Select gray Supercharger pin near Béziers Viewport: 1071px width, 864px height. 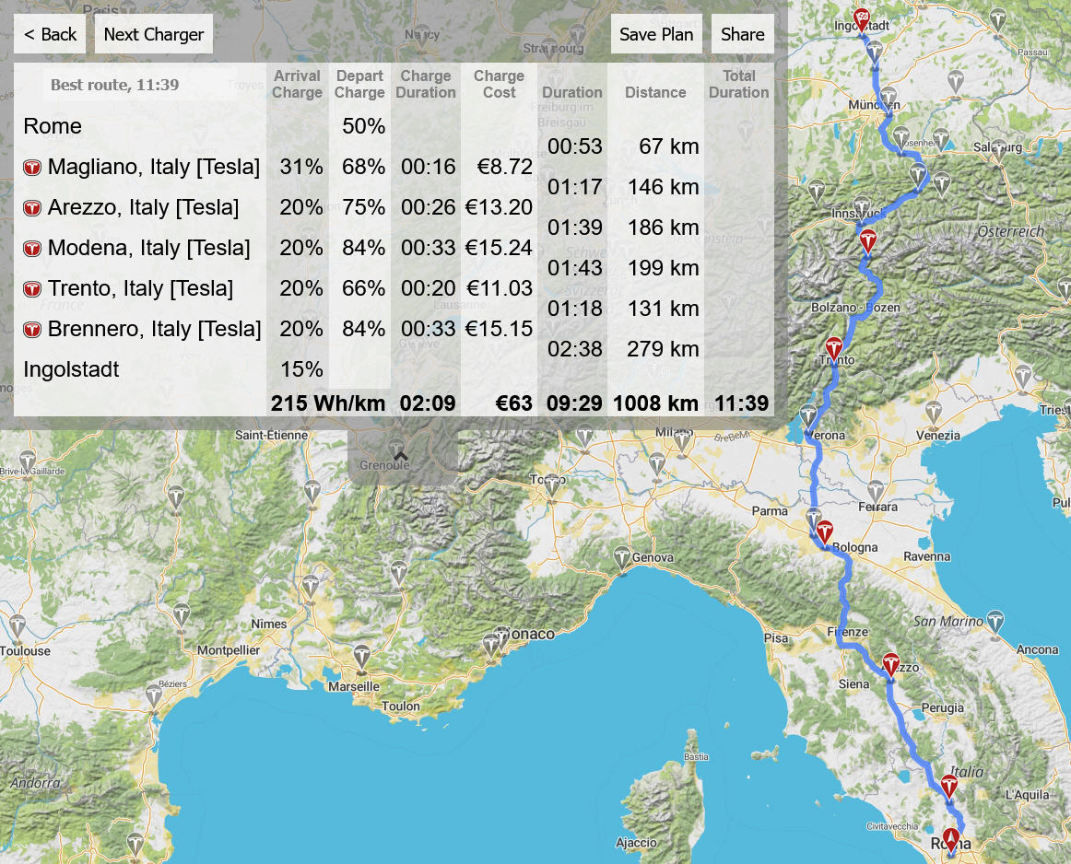154,696
